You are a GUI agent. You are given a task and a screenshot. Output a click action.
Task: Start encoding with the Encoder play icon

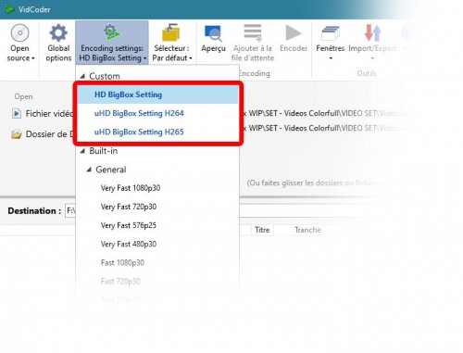click(294, 32)
